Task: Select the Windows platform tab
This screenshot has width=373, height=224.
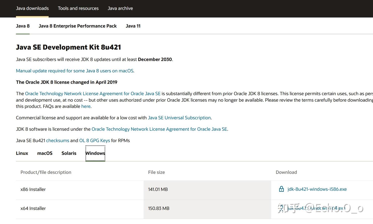Action: [x=95, y=153]
